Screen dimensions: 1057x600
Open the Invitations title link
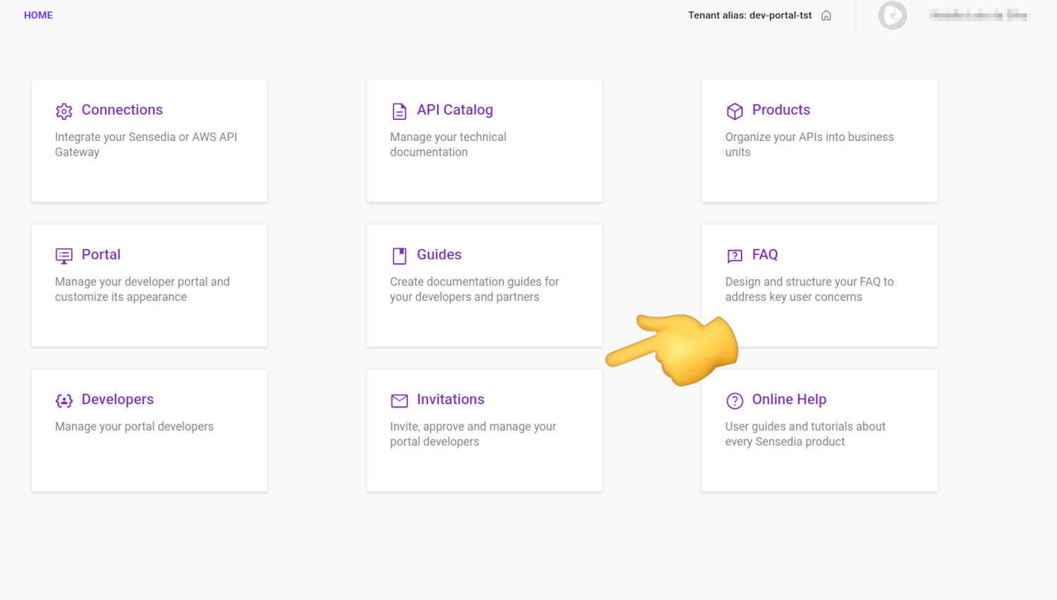point(451,400)
